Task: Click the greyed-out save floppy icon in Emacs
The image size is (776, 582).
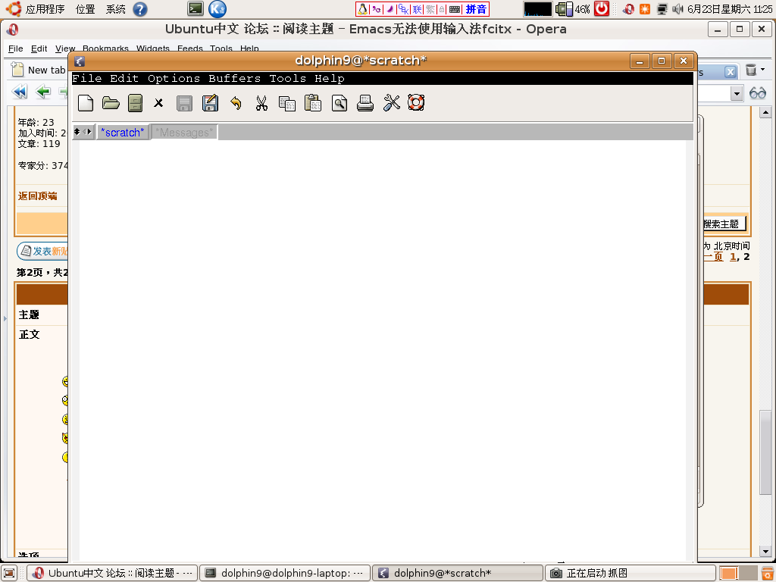Action: (x=185, y=103)
